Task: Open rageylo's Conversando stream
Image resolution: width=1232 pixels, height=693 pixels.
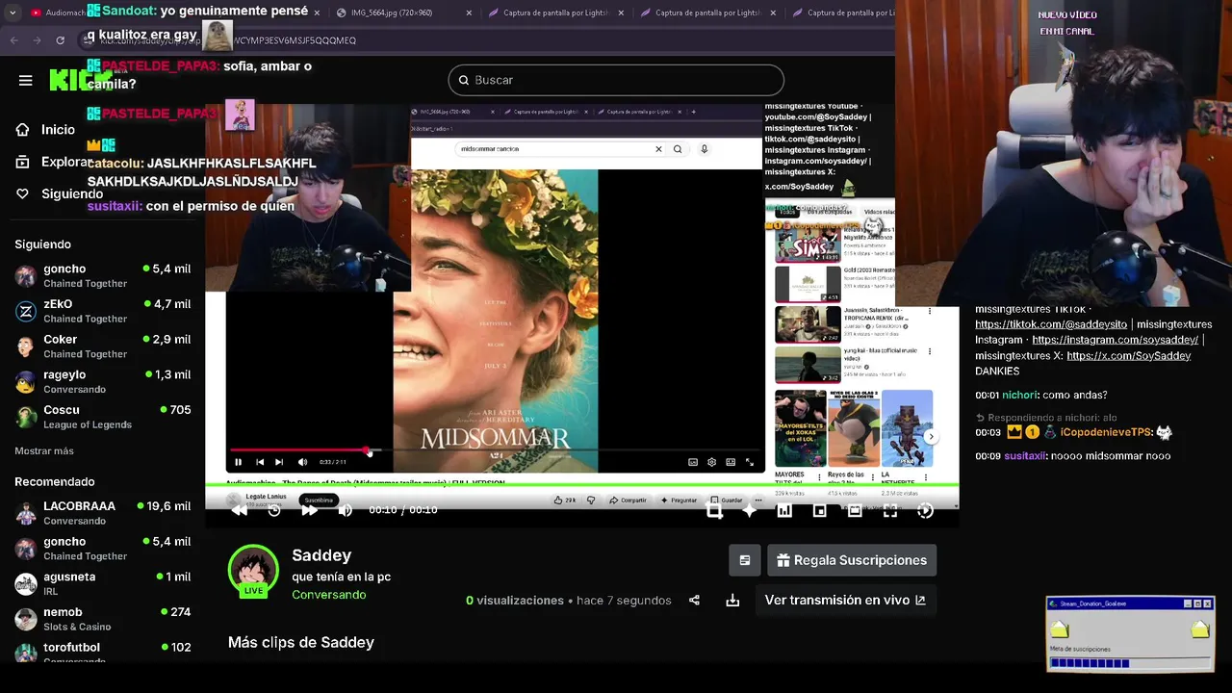Action: (103, 381)
